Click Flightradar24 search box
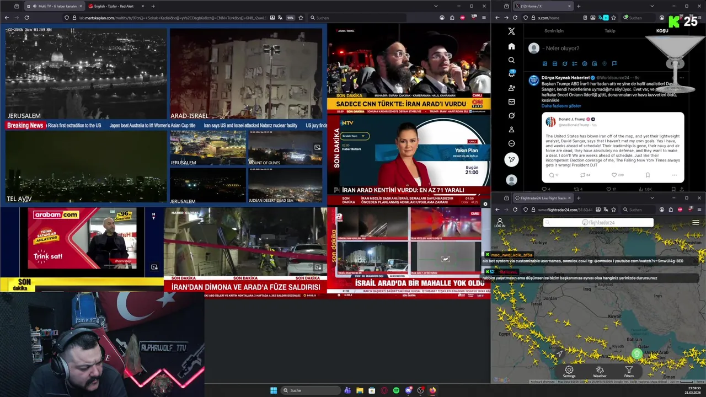The width and height of the screenshot is (706, 397). click(598, 223)
